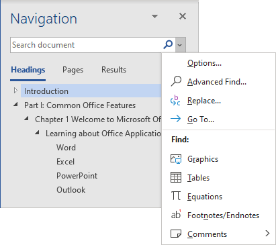Select Chapter 1 Welcome to Microsoft heading

pyautogui.click(x=98, y=119)
